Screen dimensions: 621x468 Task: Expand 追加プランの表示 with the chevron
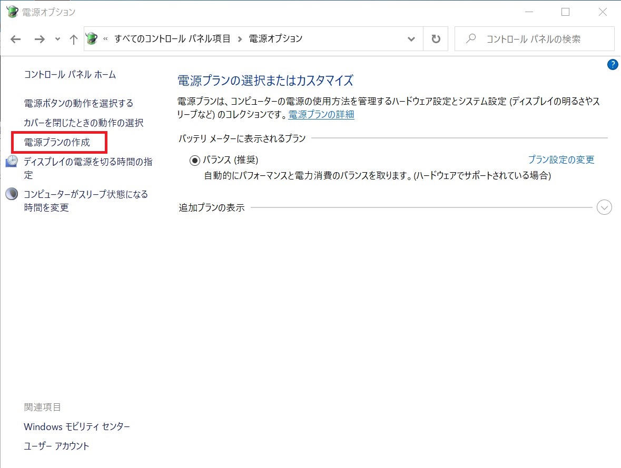604,207
